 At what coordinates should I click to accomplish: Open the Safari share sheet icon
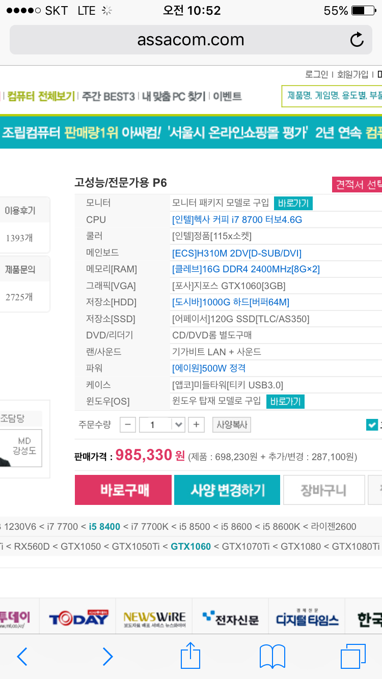[x=190, y=655]
